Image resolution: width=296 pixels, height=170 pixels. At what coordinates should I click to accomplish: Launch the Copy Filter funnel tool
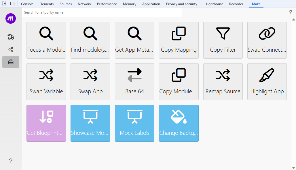tap(223, 40)
